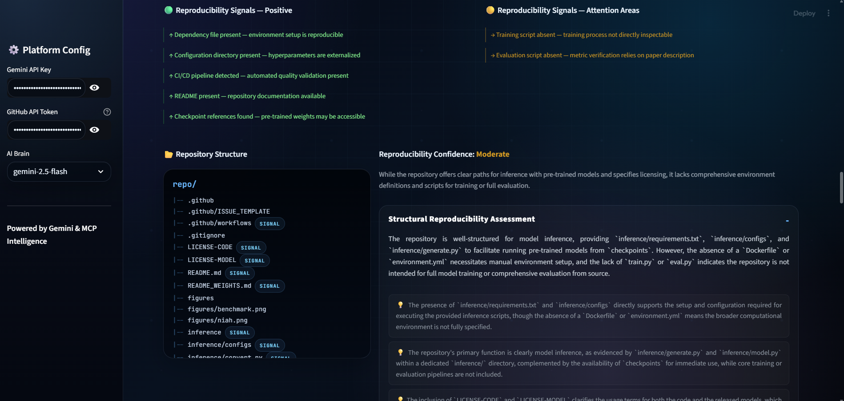This screenshot has height=401, width=844.
Task: Select the LICENSE-MODEL file name
Action: pyautogui.click(x=212, y=260)
